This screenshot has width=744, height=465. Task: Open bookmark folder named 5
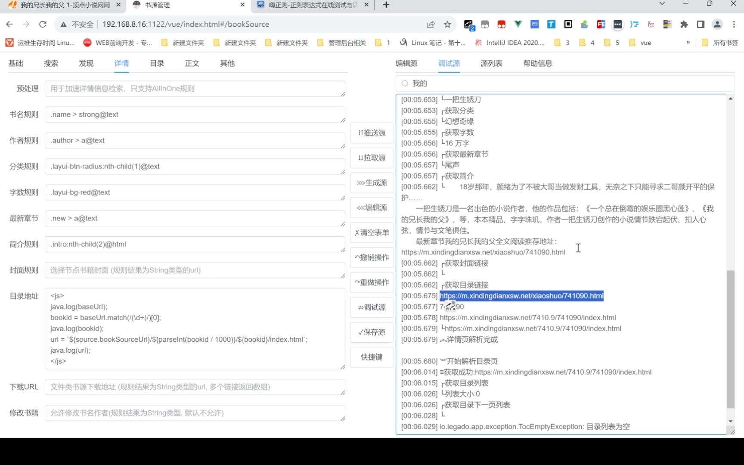tap(612, 43)
